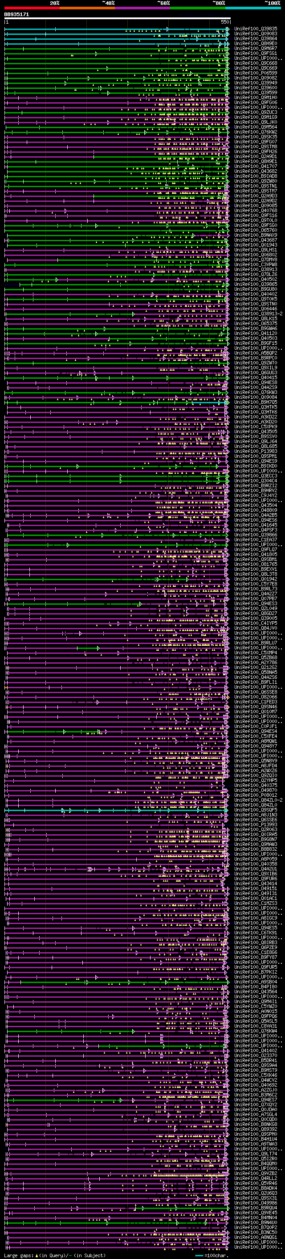Pick the UniRef100_Q39005 label
This screenshot has height=1259, width=285.
pyautogui.click(x=256, y=618)
